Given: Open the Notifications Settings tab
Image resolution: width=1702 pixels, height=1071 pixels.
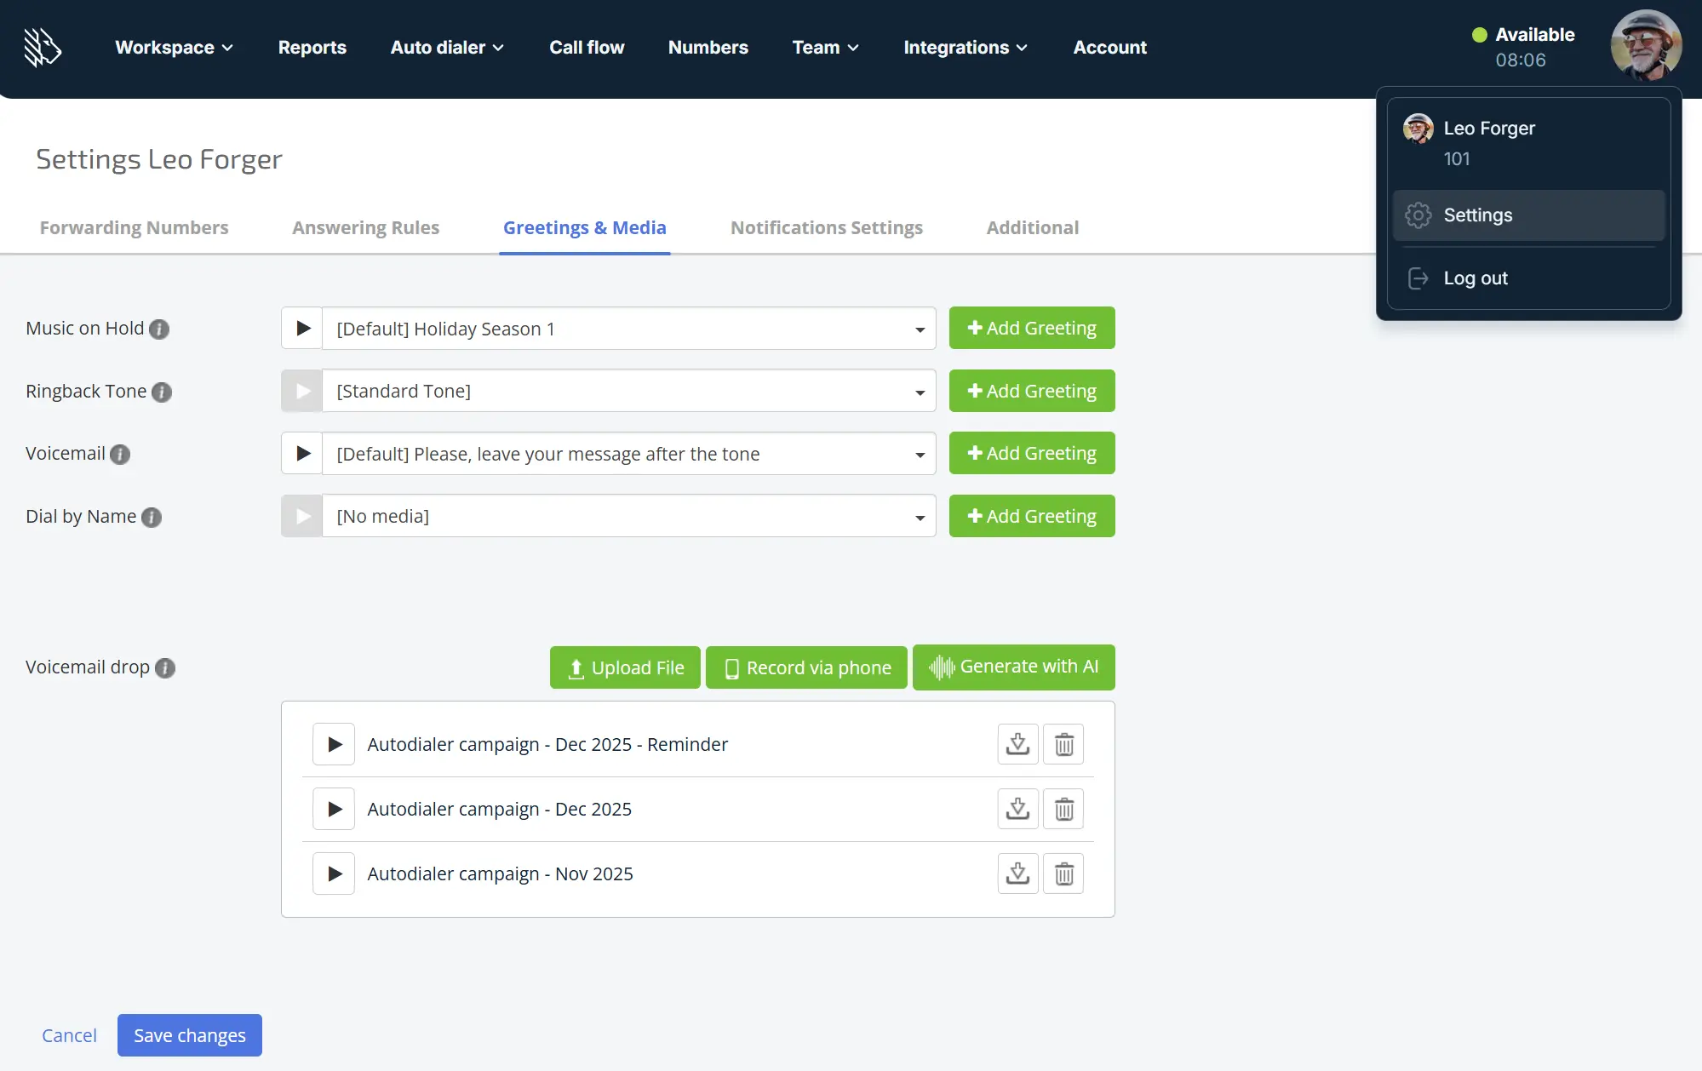Looking at the screenshot, I should coord(826,228).
